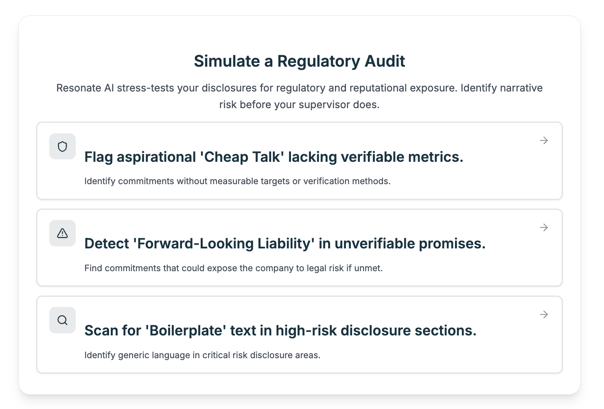Click "Identify narrative" in the subtitle
604x409 pixels.
tap(501, 88)
